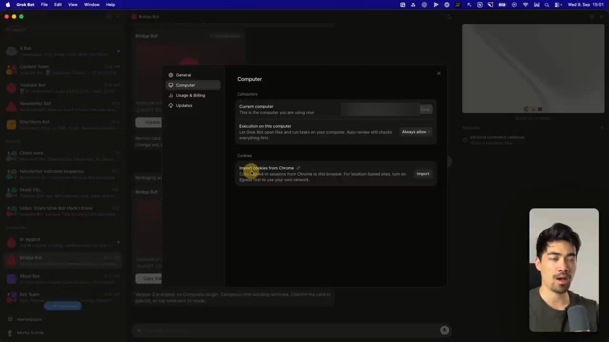
Task: Click link icon beside Import cookies from Chrome
Action: (x=298, y=168)
